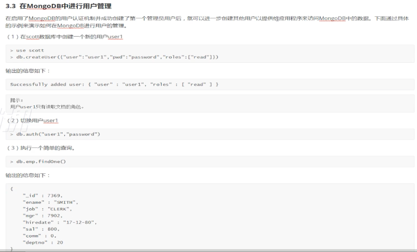Image resolution: width=417 pixels, height=252 pixels.
Task: Click the JSON line "_id" : 7369
Action: tap(42, 196)
